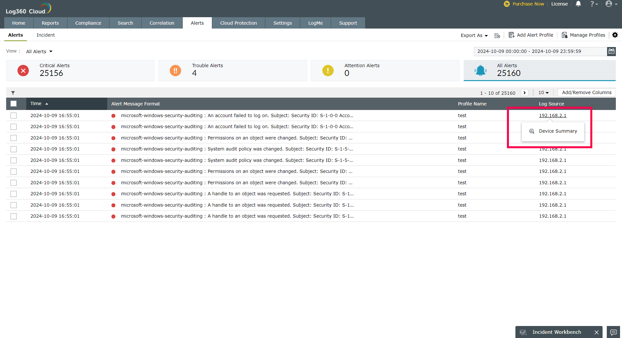The width and height of the screenshot is (622, 338).
Task: Check the tenth alert row checkbox
Action: coord(14,216)
